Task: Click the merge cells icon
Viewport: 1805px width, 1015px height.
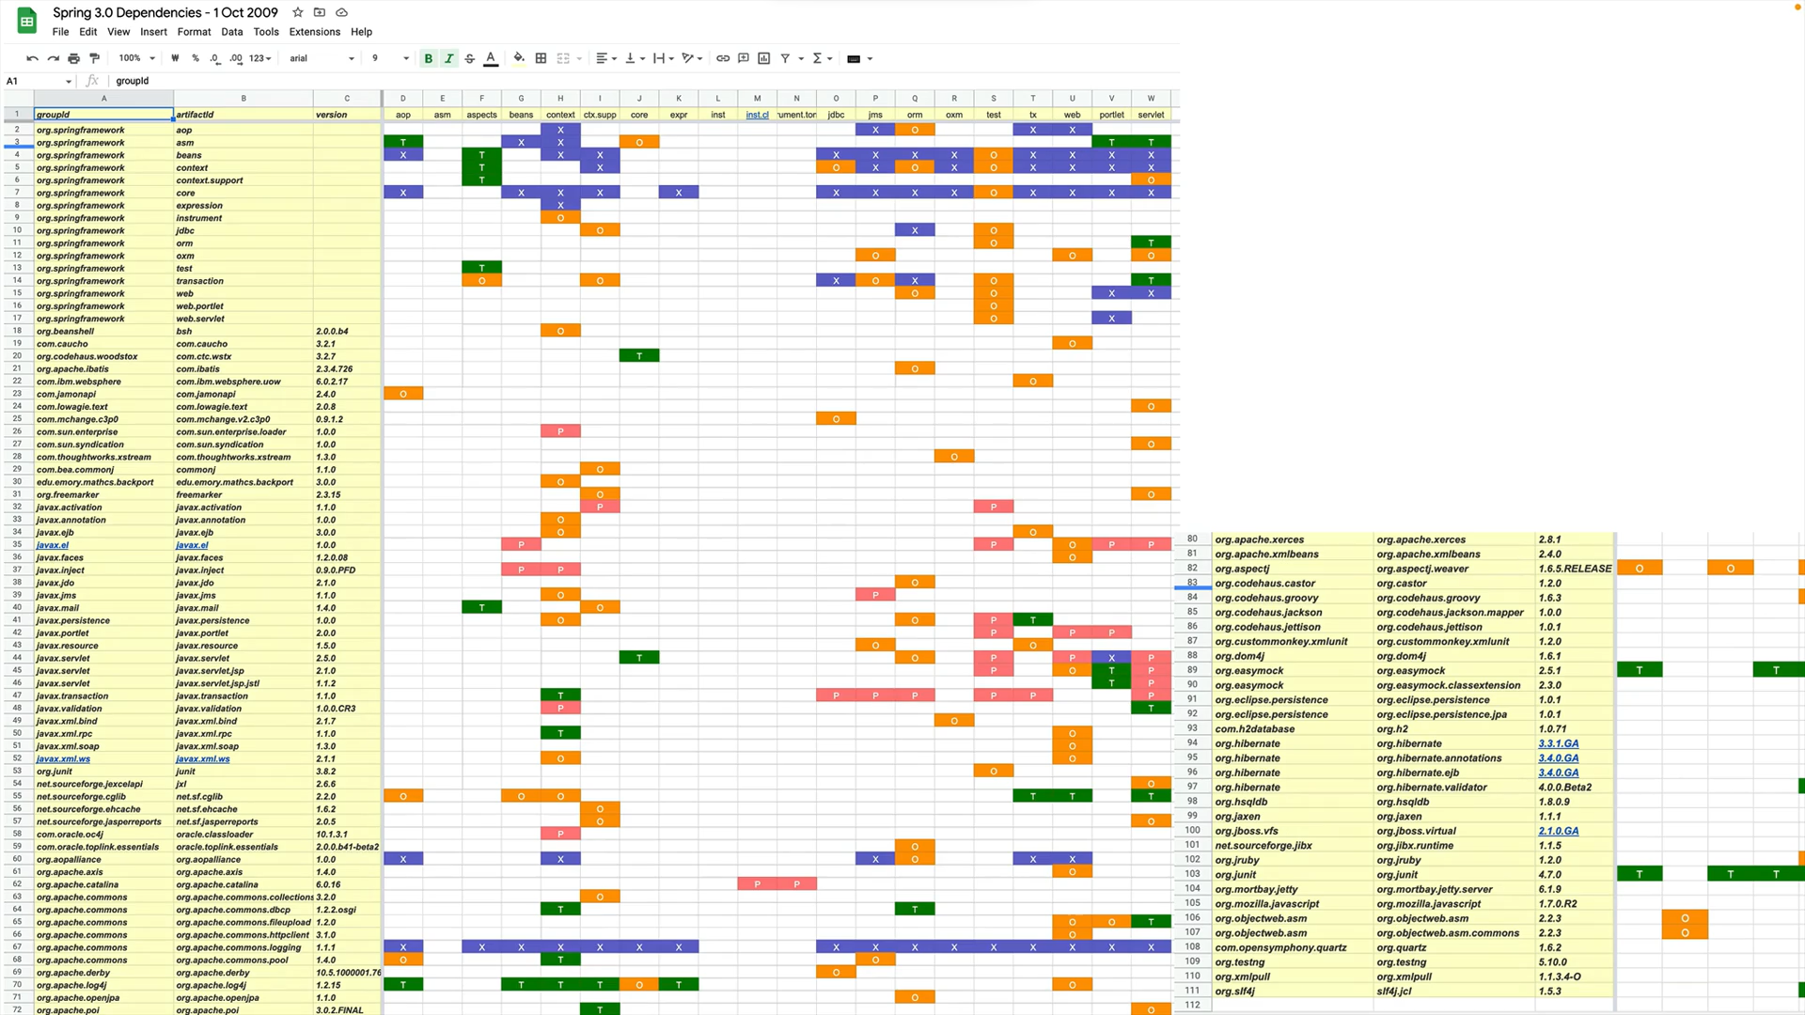Action: (x=563, y=58)
